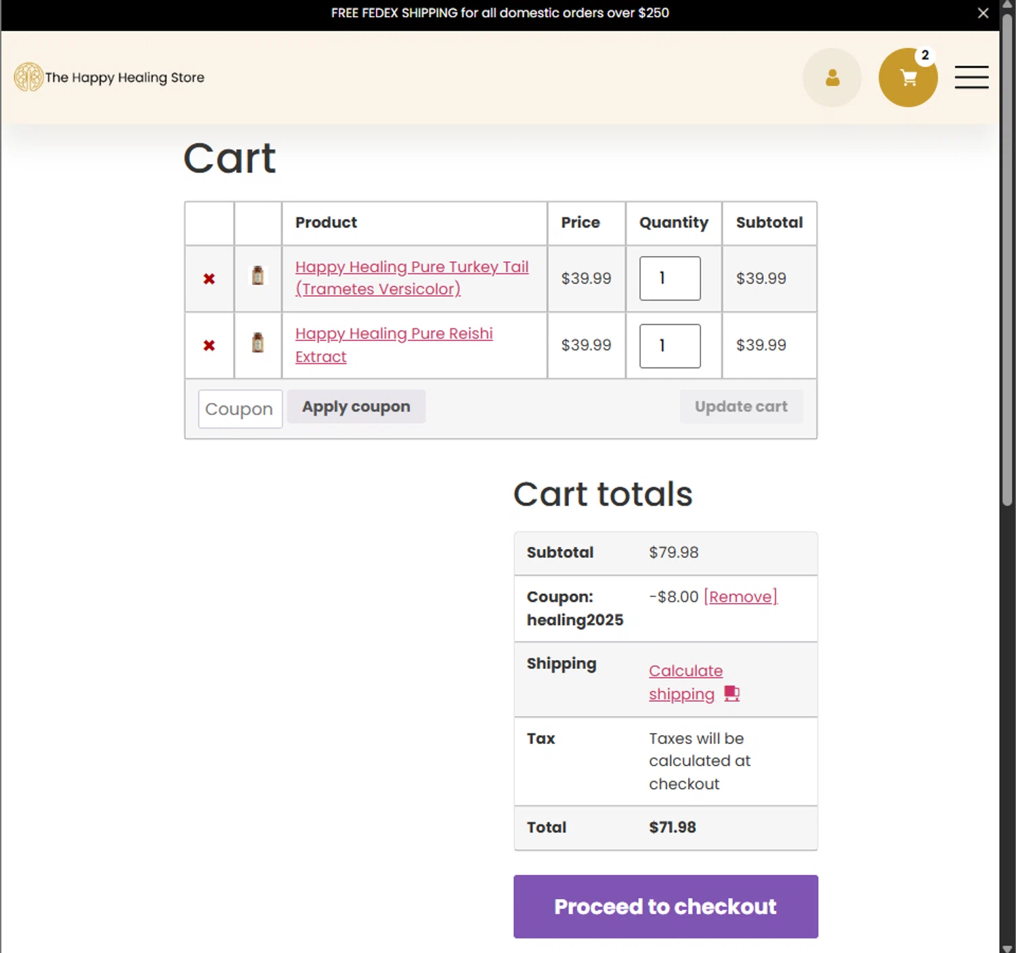
Task: Select the -$8.00 discount amount
Action: pos(674,597)
